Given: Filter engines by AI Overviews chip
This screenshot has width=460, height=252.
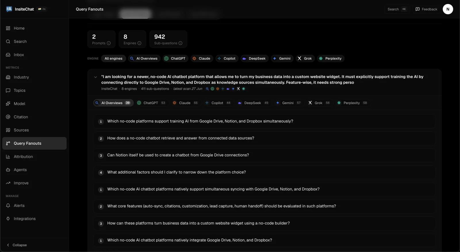Looking at the screenshot, I should [x=144, y=58].
